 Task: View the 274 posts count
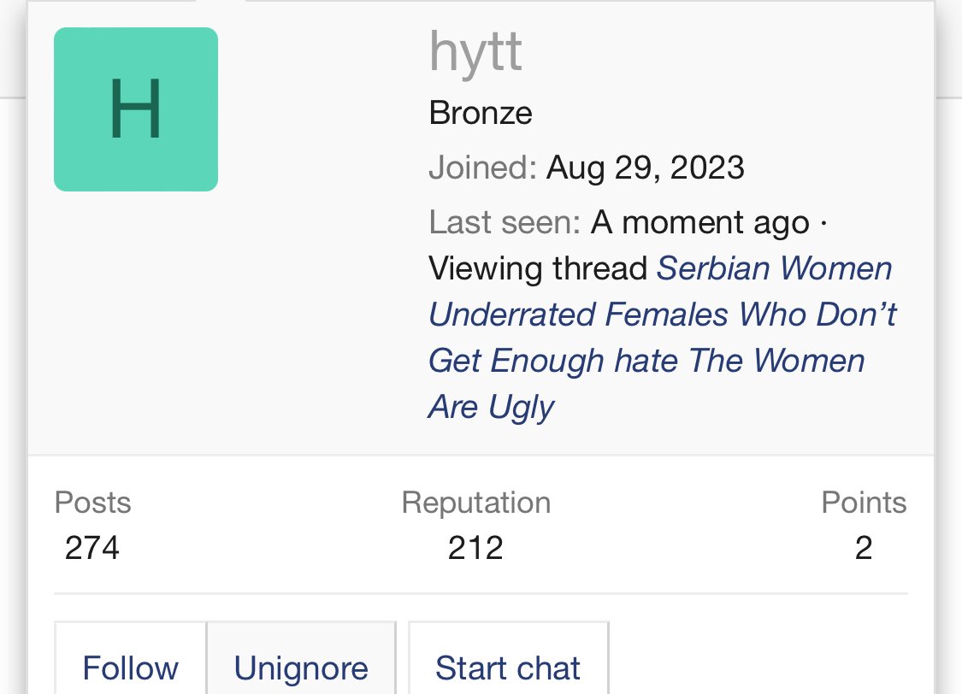(92, 548)
